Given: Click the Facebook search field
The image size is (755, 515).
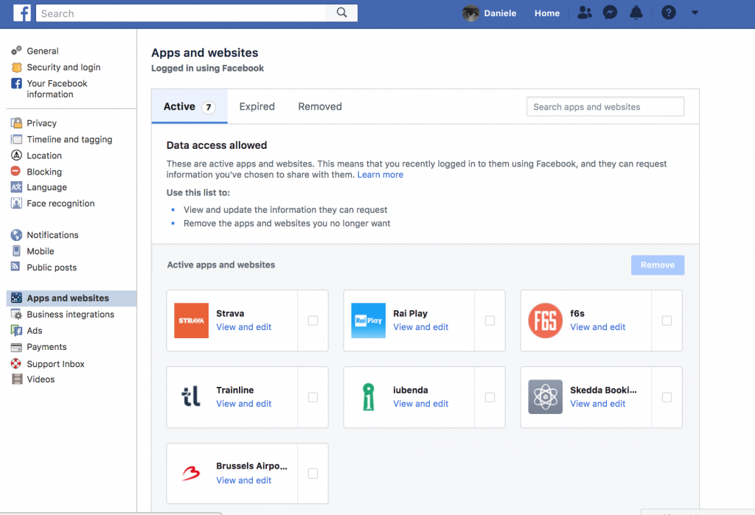Looking at the screenshot, I should (181, 13).
